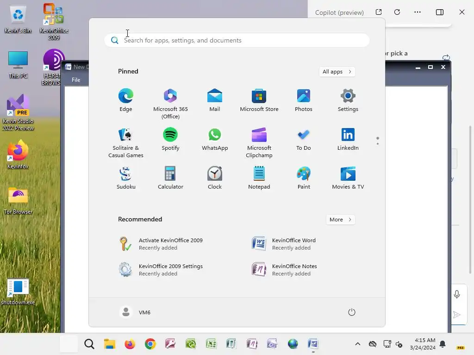Screen dimensions: 474x355
Task: Click the taskbar Start button
Action: point(69,344)
